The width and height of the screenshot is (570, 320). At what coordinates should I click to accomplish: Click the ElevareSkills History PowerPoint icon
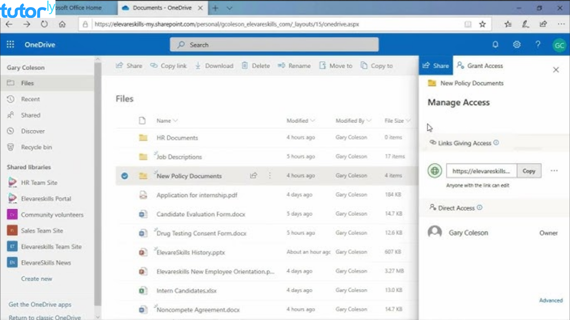click(143, 252)
